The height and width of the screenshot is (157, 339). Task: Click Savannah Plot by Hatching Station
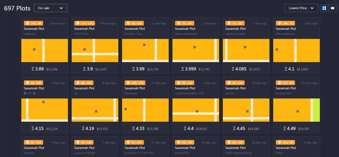click(235, 29)
